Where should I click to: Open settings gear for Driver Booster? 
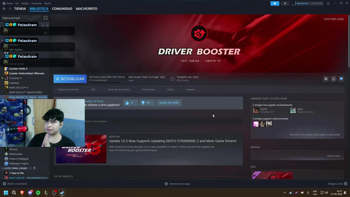326,79
